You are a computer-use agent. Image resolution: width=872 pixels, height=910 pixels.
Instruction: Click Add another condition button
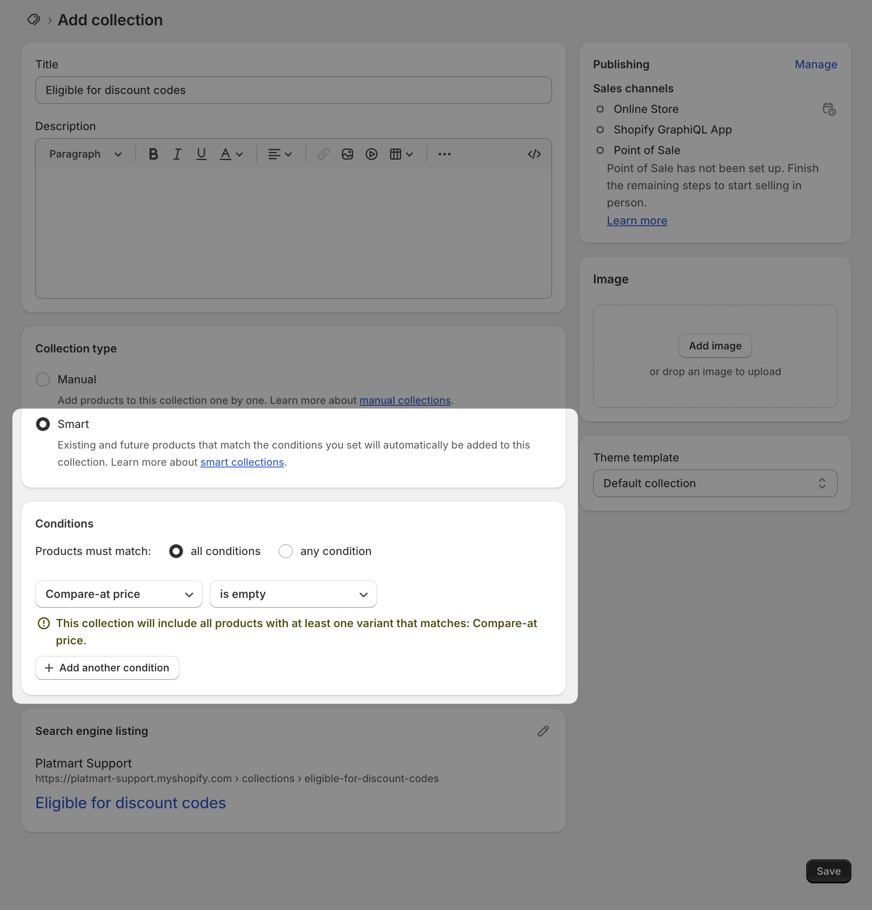click(107, 667)
